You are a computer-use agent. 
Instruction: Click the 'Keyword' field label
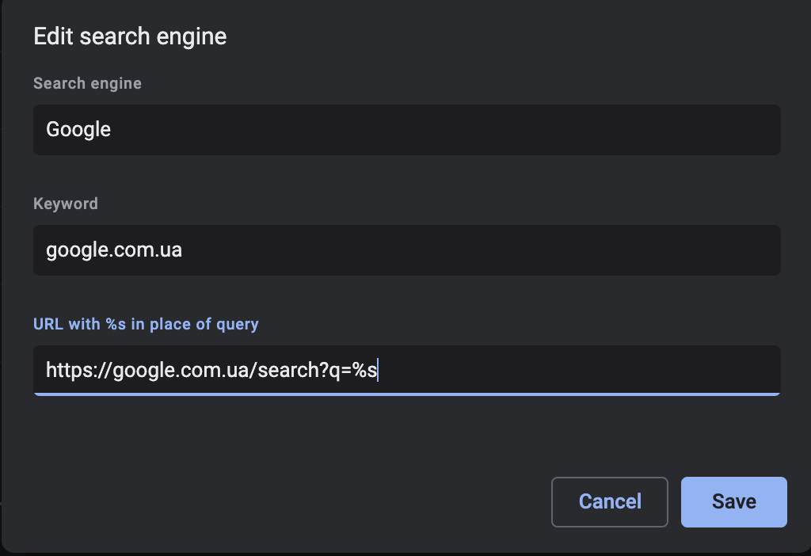click(x=66, y=204)
